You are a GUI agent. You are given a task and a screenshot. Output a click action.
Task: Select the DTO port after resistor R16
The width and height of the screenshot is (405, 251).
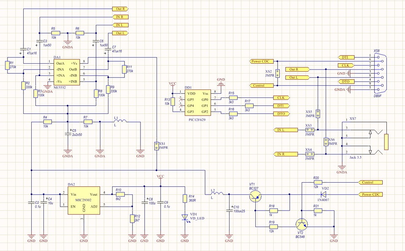(281, 113)
